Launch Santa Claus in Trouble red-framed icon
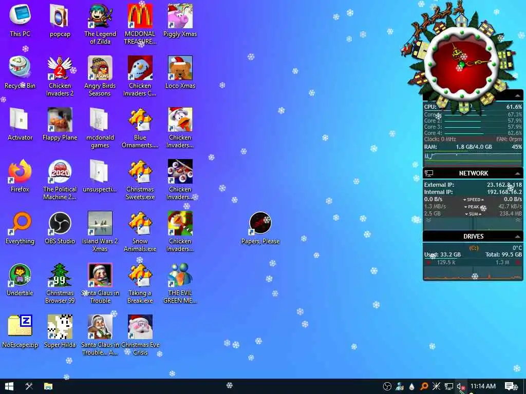The width and height of the screenshot is (526, 394). tap(100, 284)
